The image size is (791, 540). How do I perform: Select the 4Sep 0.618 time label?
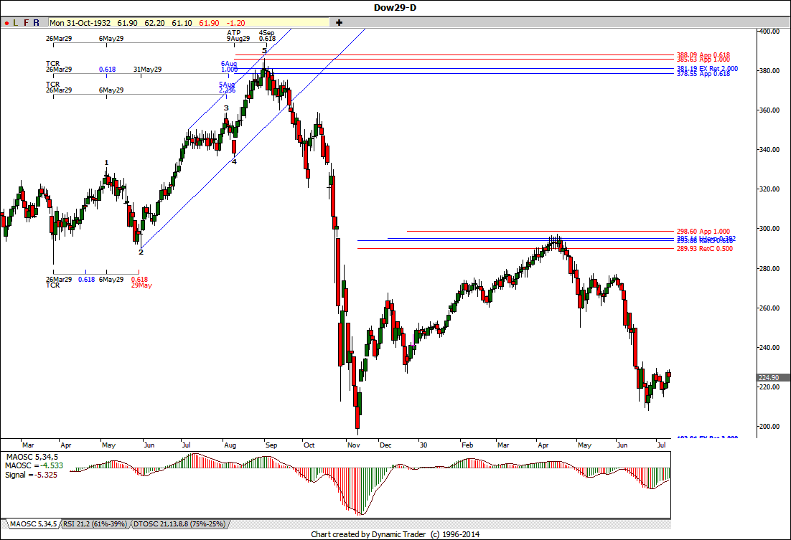coord(267,35)
